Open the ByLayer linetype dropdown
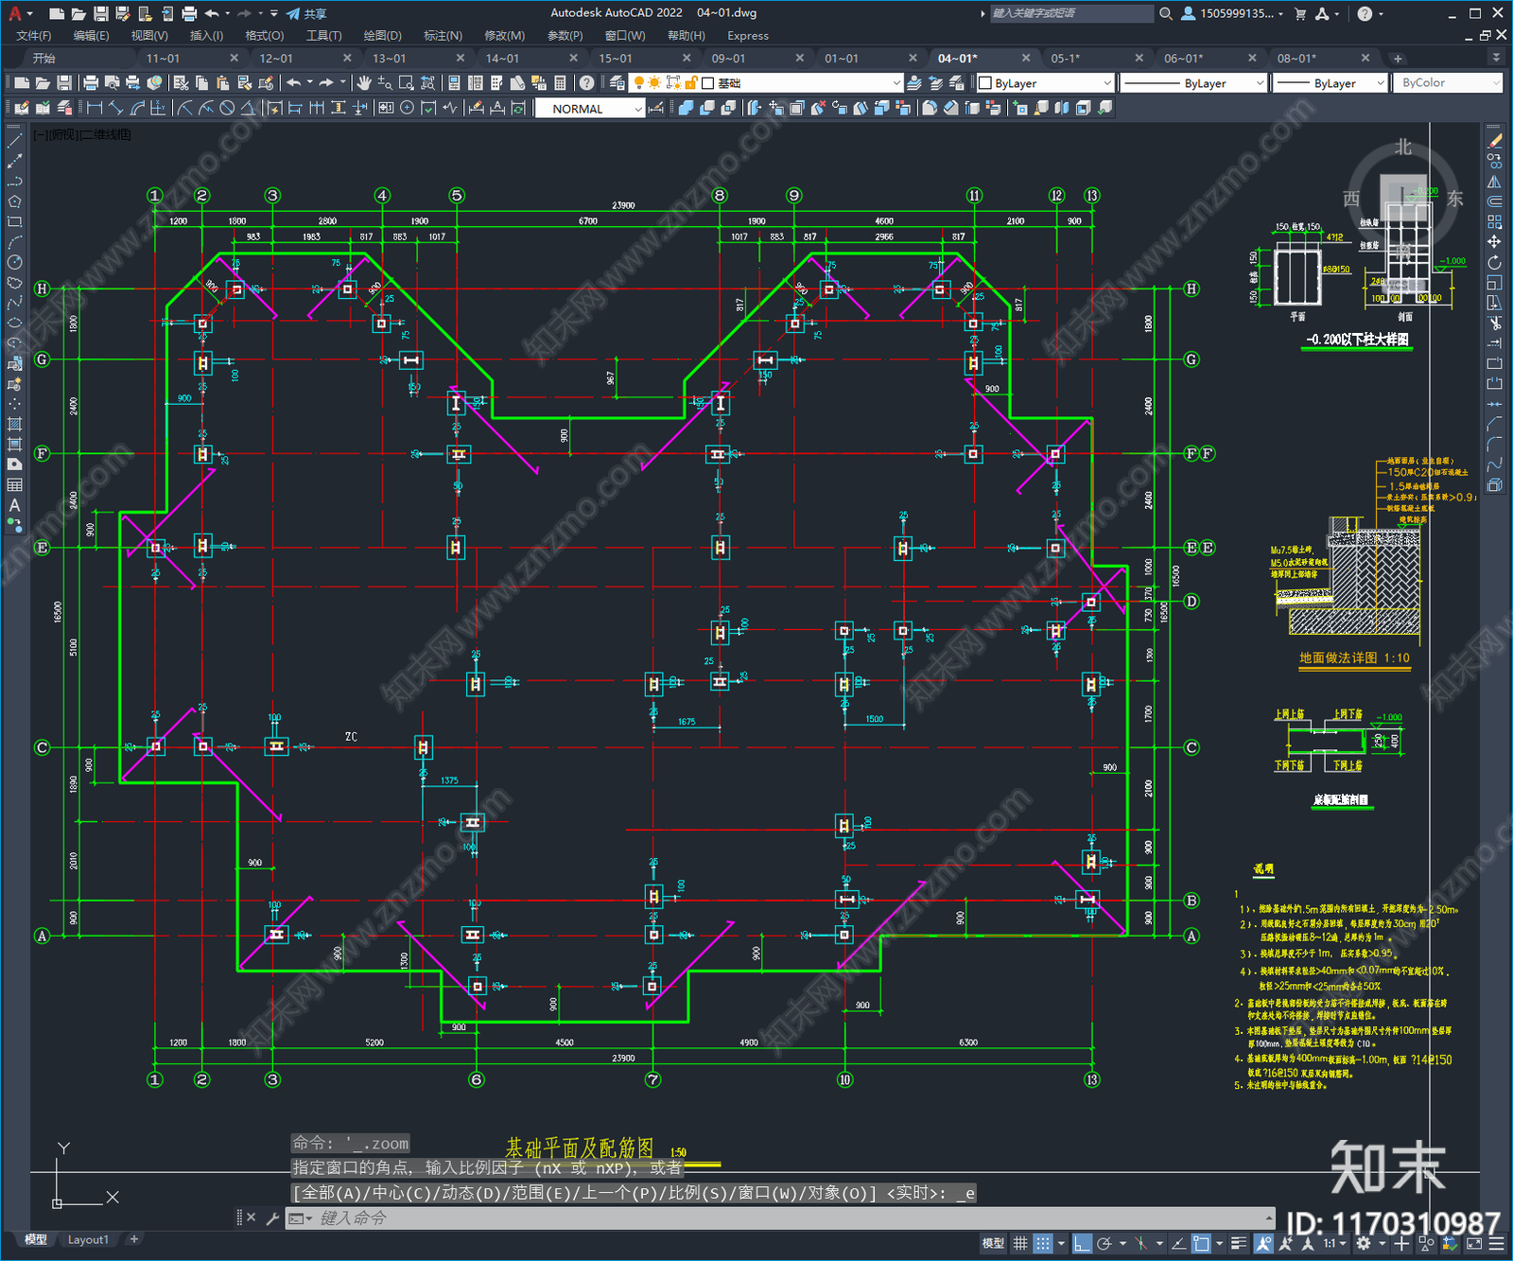The image size is (1513, 1261). pyautogui.click(x=1193, y=83)
